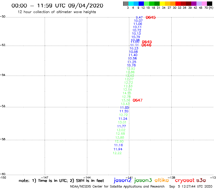Pick the yellow swatch in the wave height scale
This screenshot has width=216, height=189.
coord(162,3)
